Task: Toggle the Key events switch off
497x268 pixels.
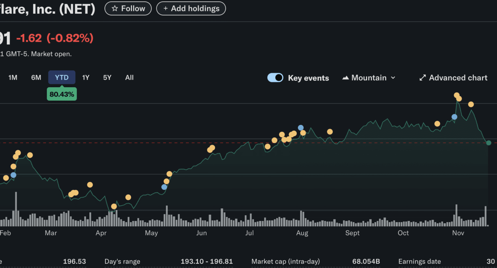Action: 275,78
